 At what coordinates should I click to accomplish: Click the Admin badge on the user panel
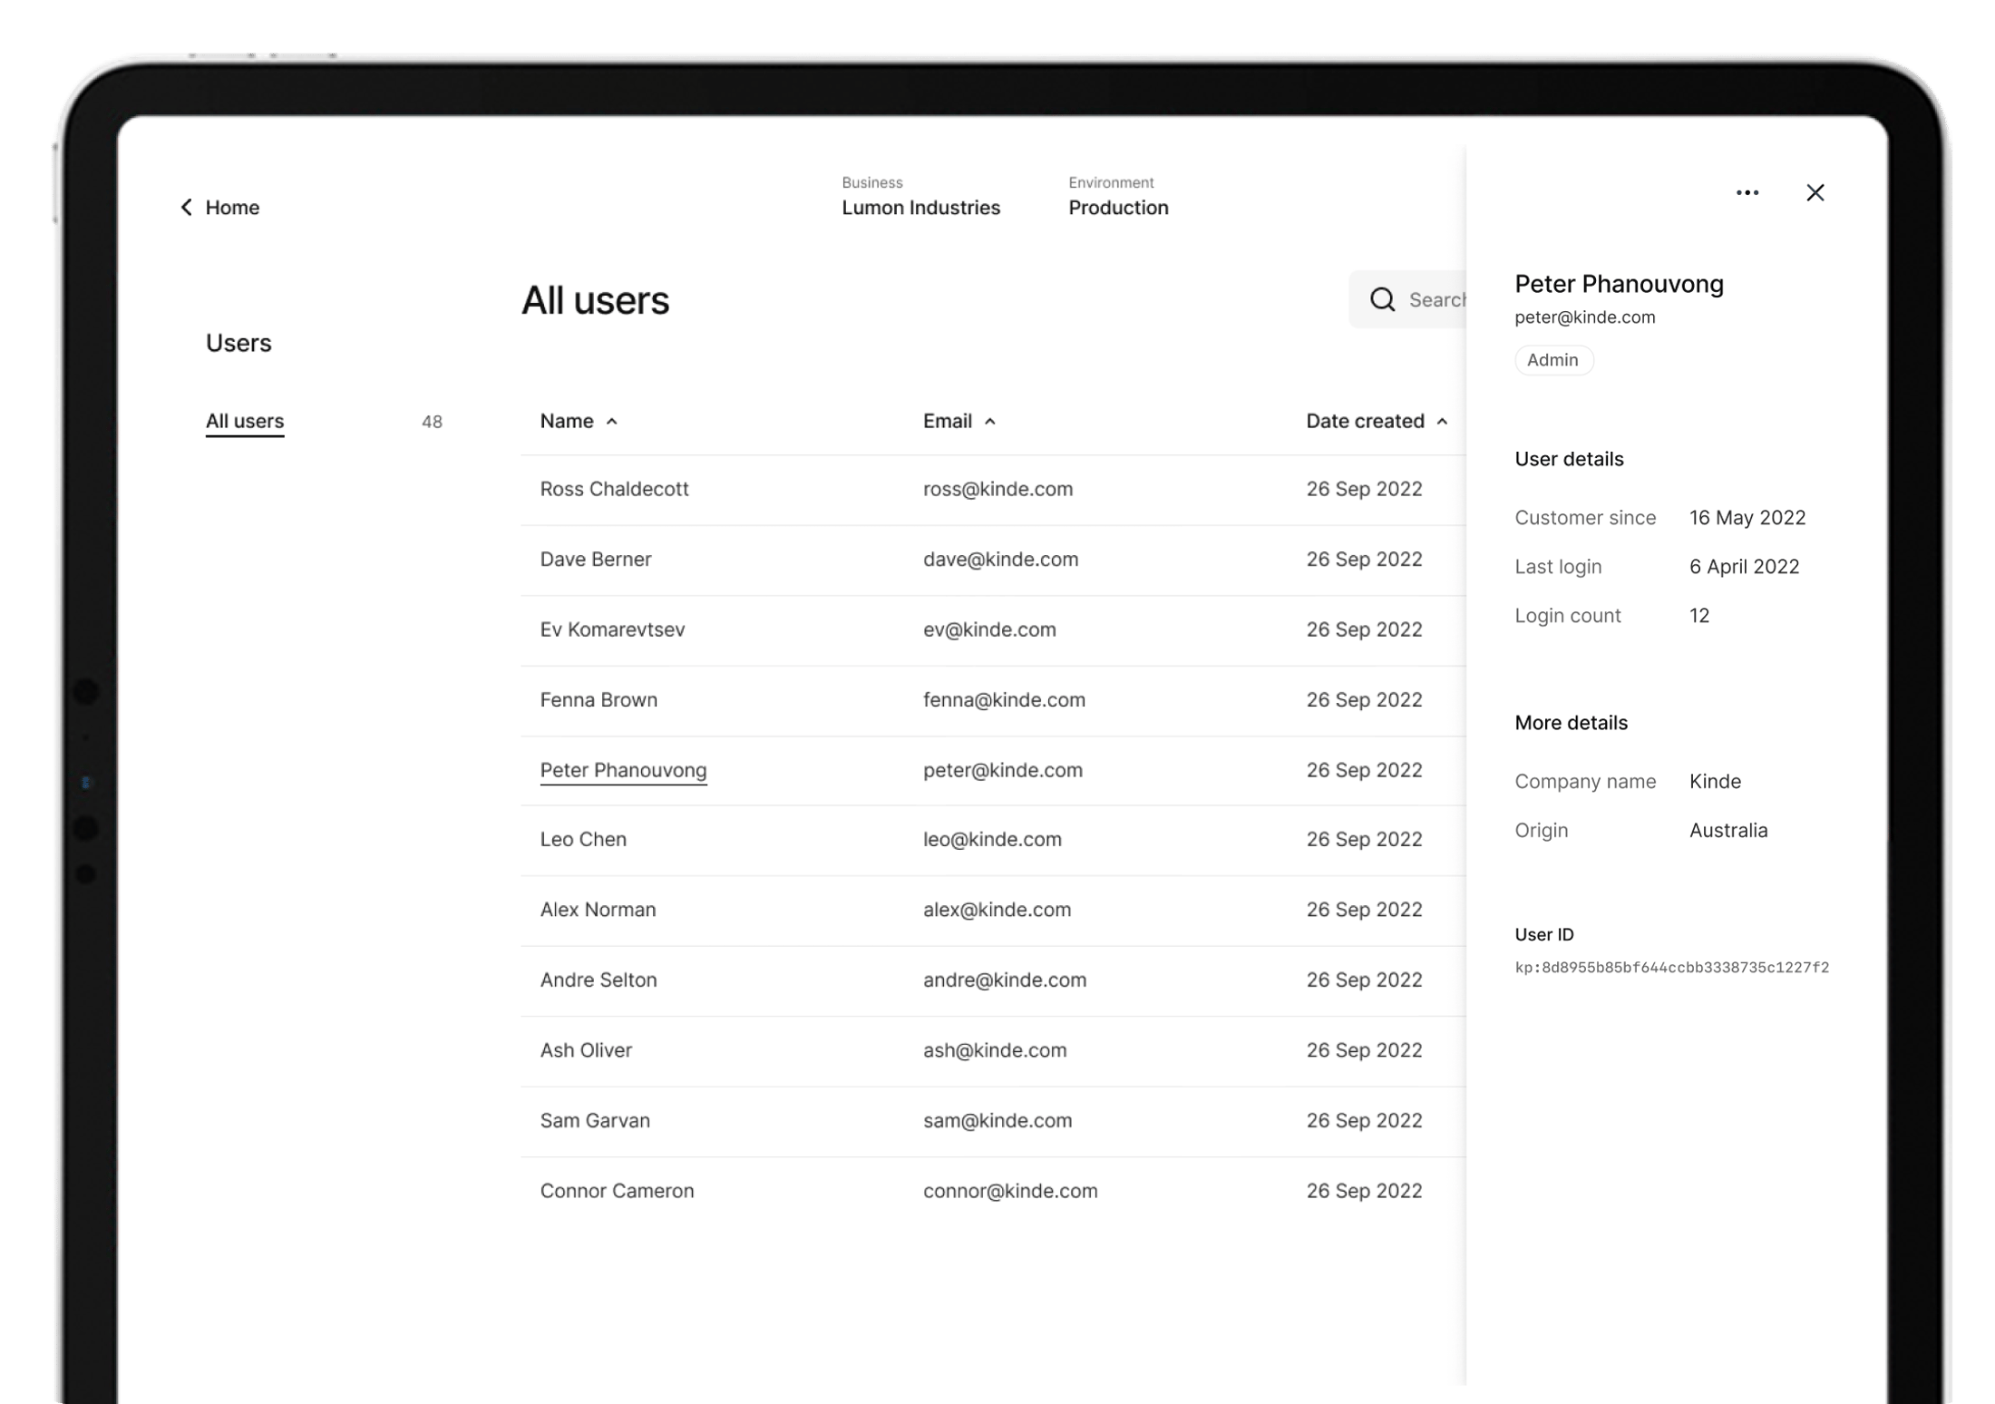(x=1553, y=360)
